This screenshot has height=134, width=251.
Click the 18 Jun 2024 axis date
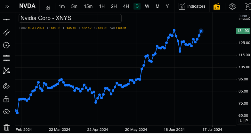point(174,129)
